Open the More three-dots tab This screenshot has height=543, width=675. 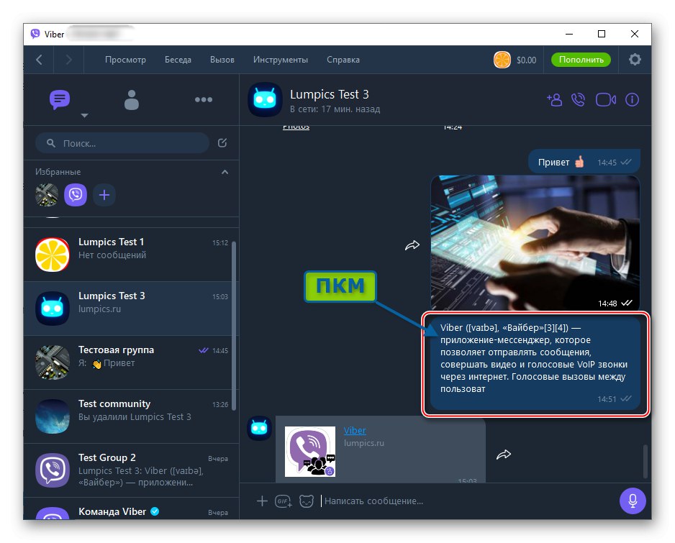(203, 100)
